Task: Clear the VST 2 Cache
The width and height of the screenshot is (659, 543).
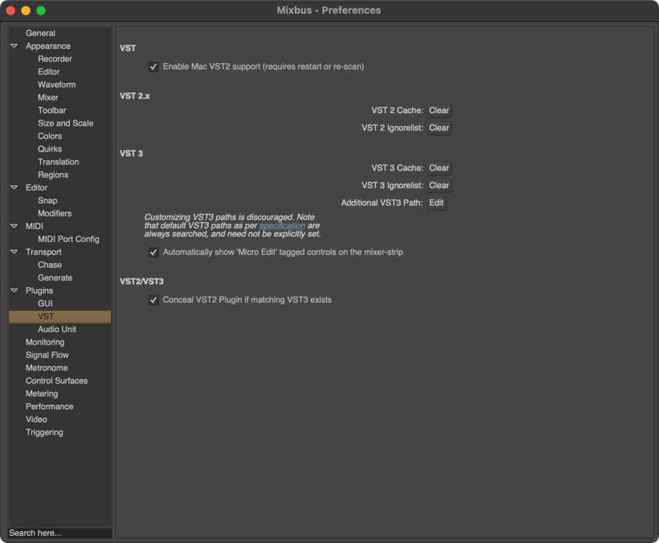Action: point(438,110)
